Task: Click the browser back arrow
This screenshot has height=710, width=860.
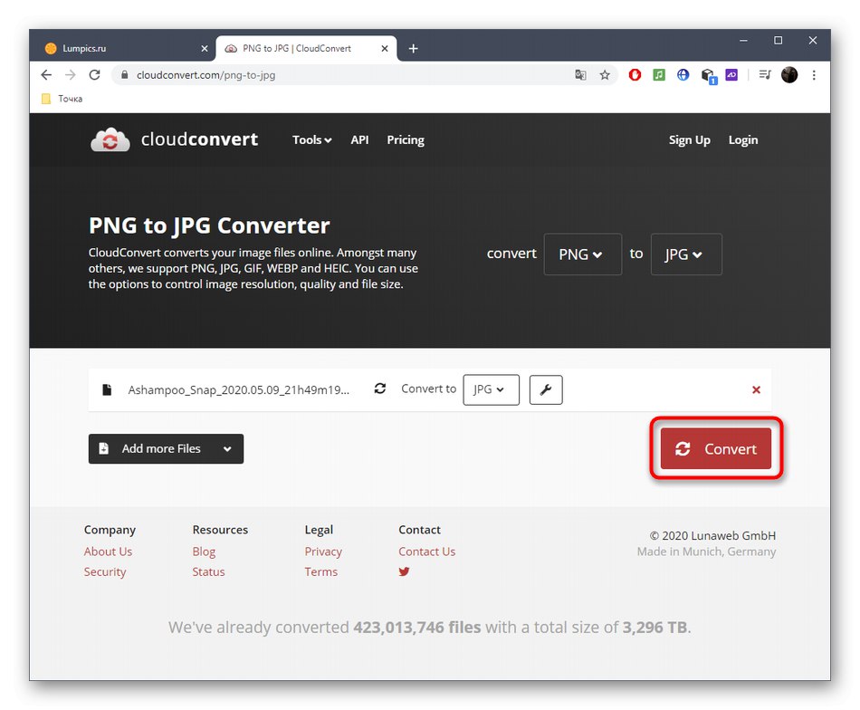Action: [46, 75]
